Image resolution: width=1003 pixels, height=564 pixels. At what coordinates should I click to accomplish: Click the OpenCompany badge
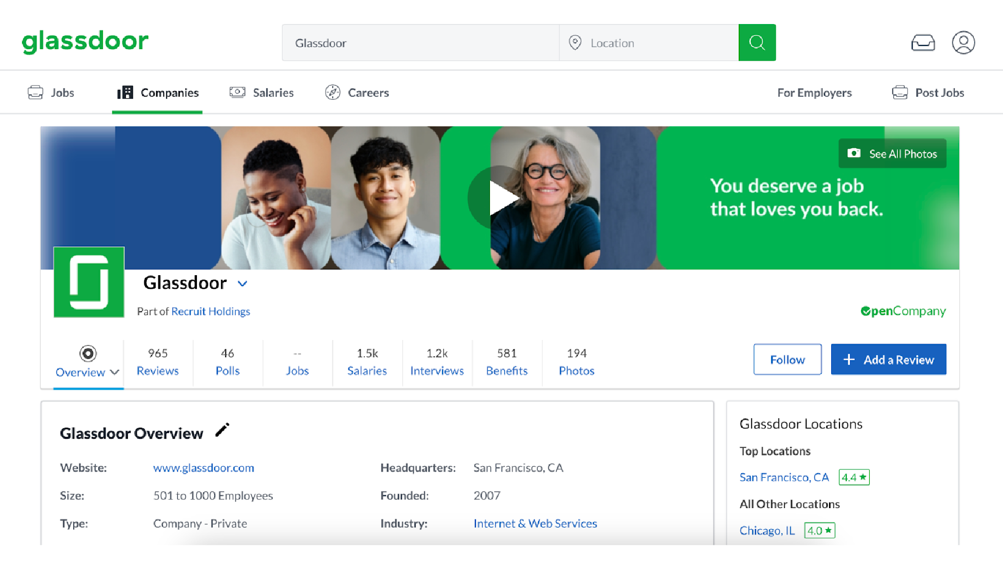[x=903, y=311]
